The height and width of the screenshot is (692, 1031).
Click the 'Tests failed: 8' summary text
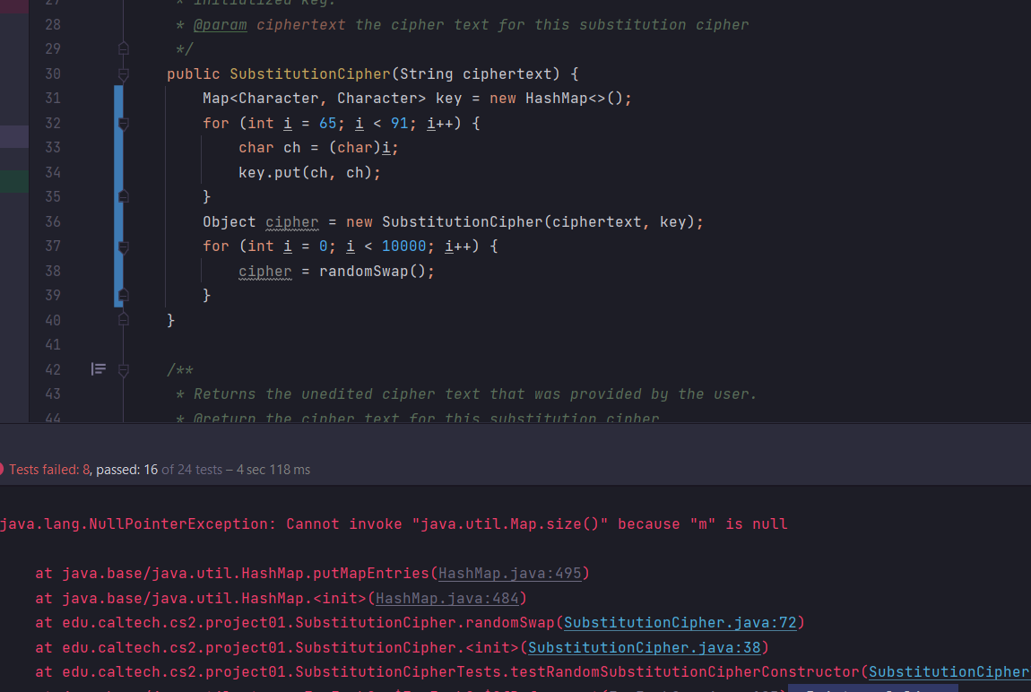click(x=49, y=470)
